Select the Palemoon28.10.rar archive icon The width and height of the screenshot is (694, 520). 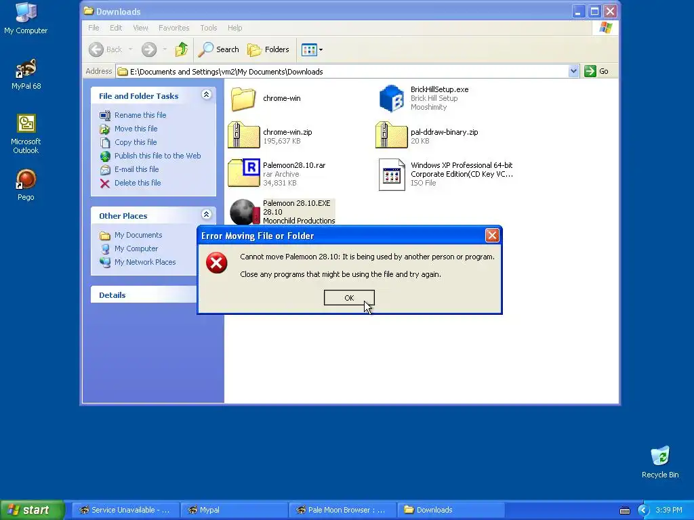coord(244,173)
